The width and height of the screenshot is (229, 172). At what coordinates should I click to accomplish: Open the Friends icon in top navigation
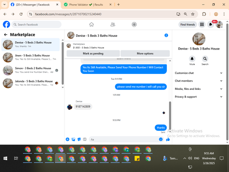coord(113,24)
